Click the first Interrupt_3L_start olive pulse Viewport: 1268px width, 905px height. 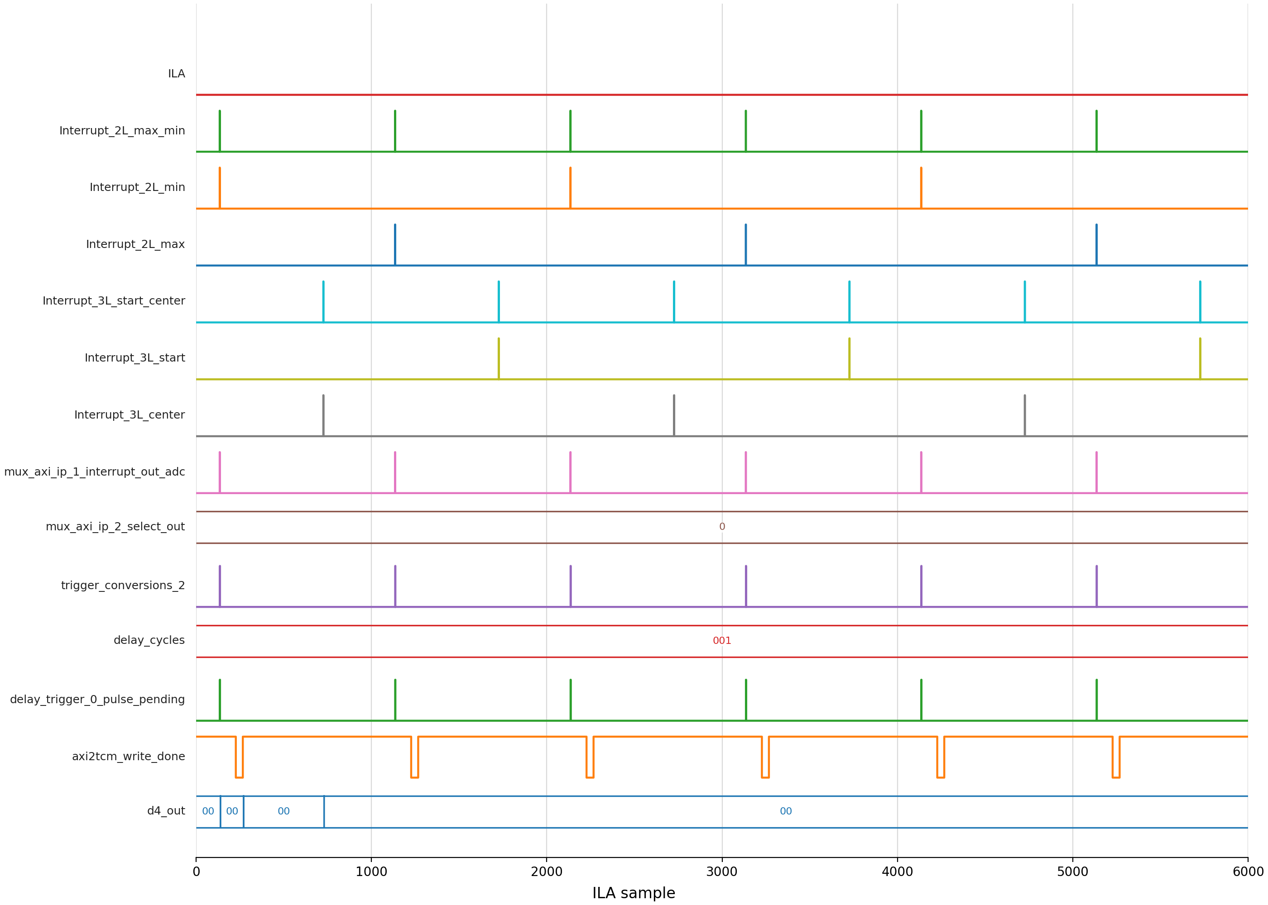pyautogui.click(x=499, y=359)
